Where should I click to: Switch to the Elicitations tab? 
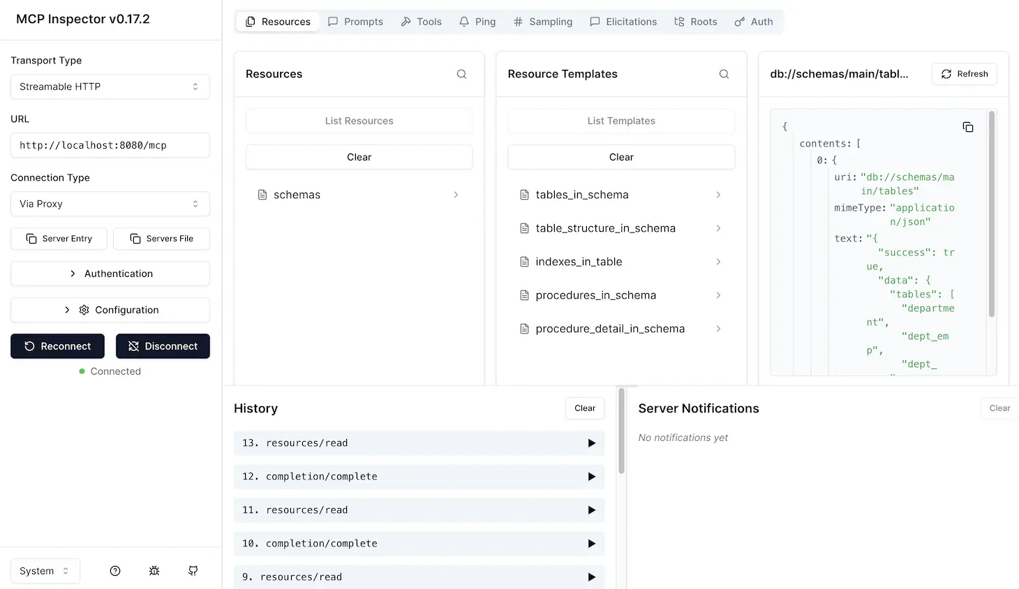coord(623,22)
